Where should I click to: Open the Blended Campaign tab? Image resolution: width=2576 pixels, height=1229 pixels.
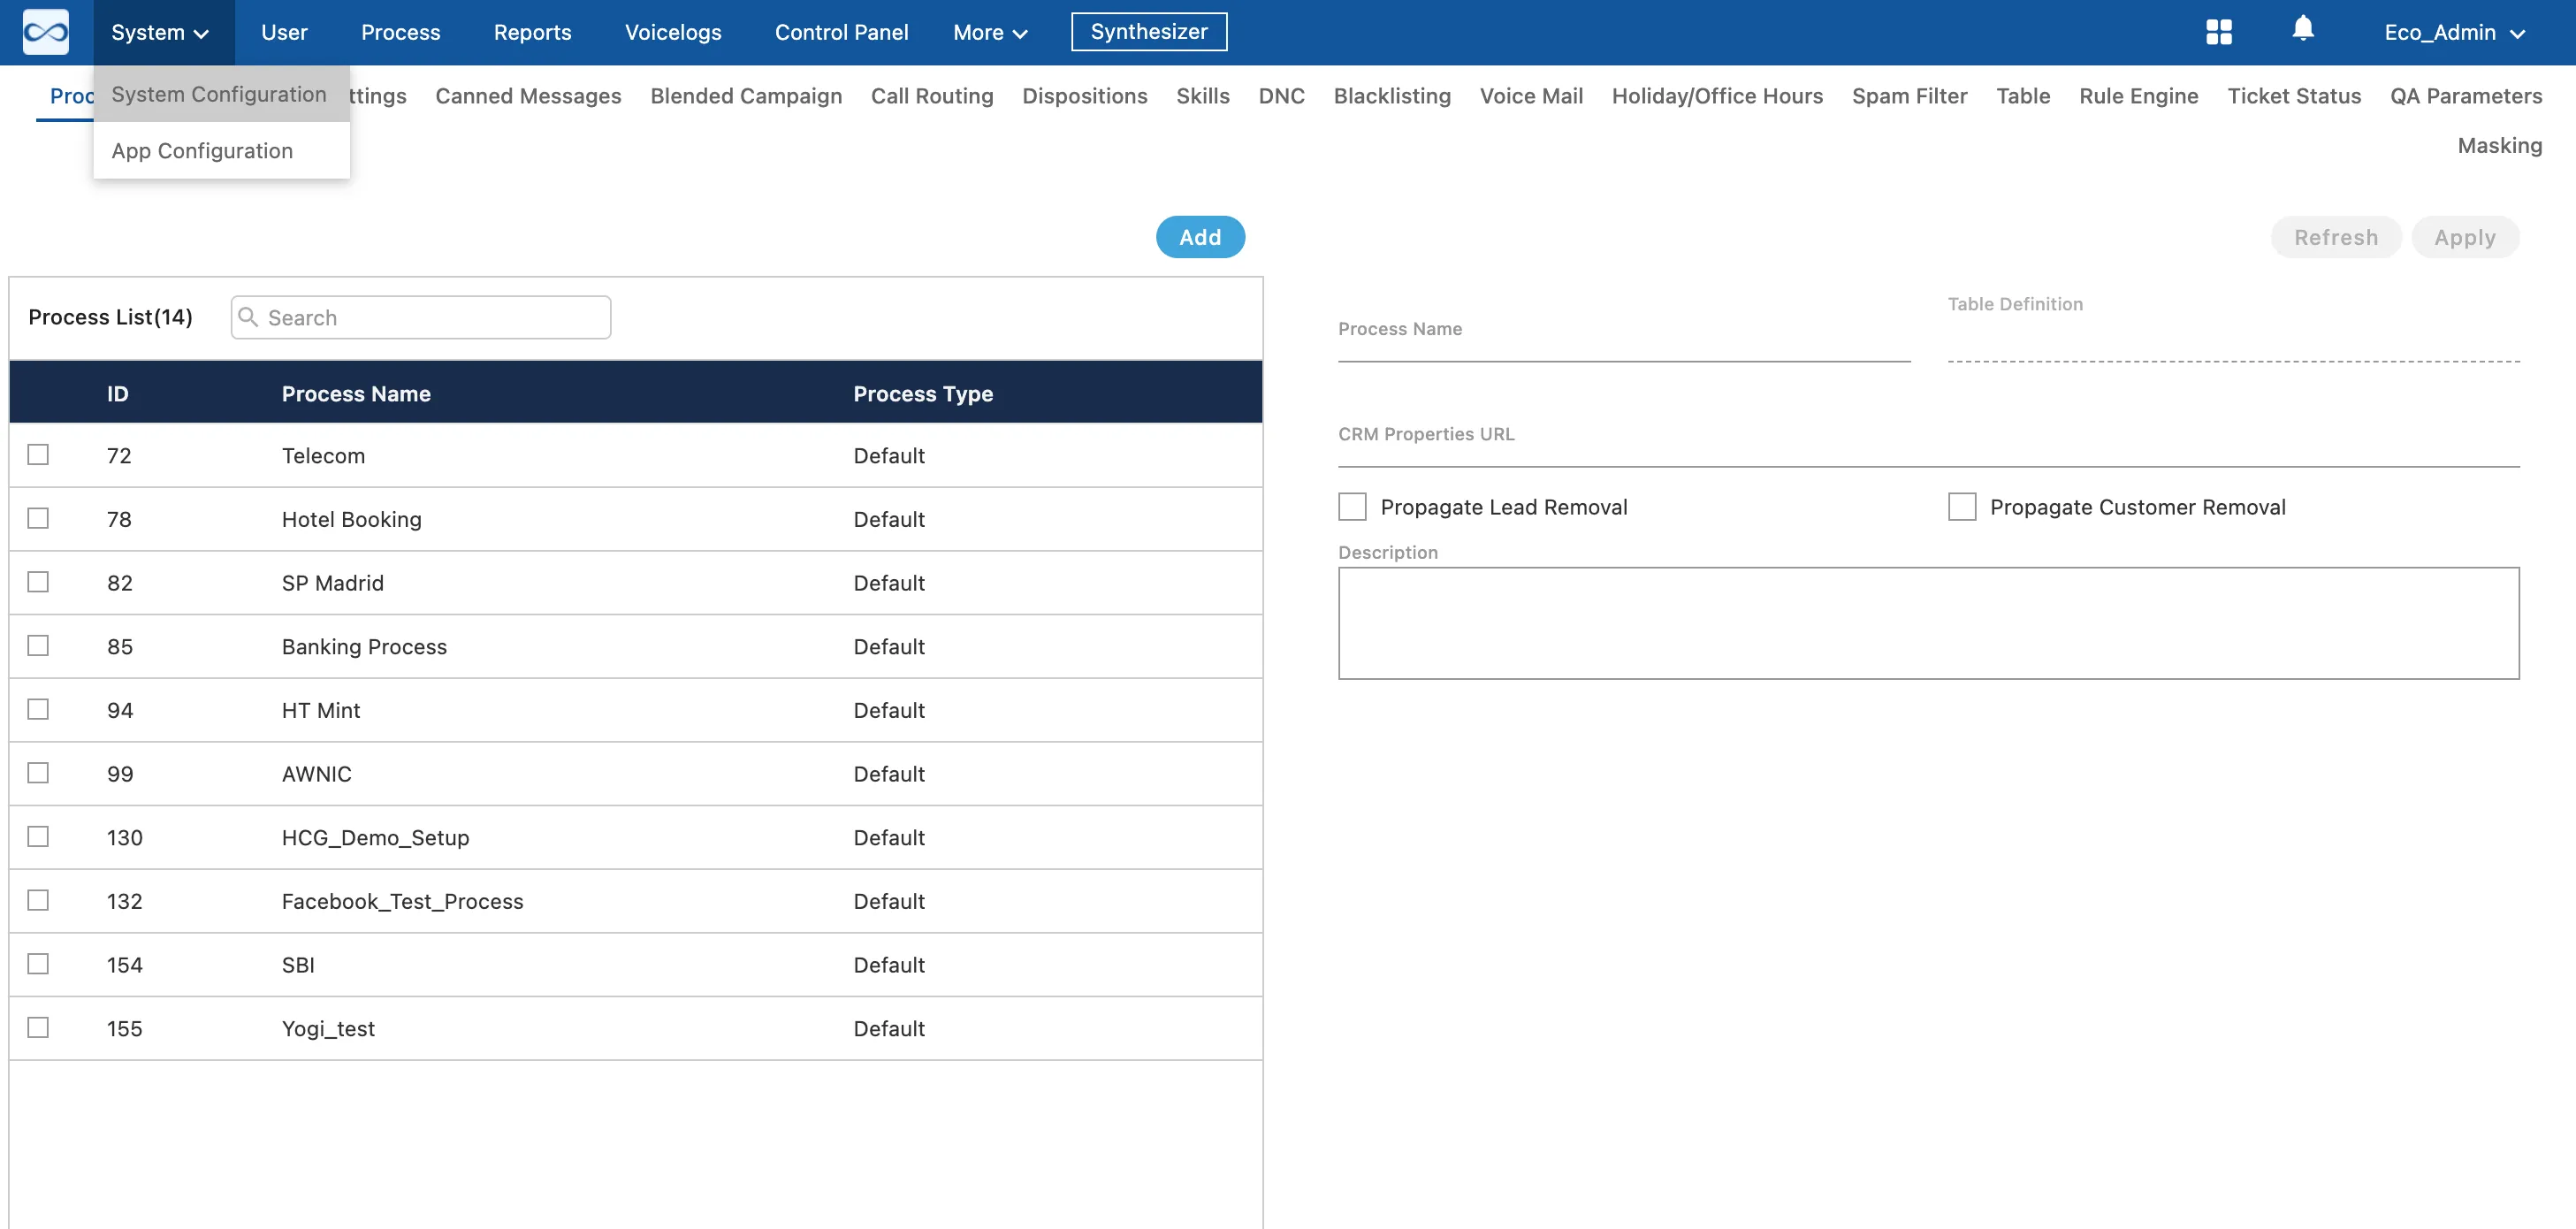click(x=745, y=96)
